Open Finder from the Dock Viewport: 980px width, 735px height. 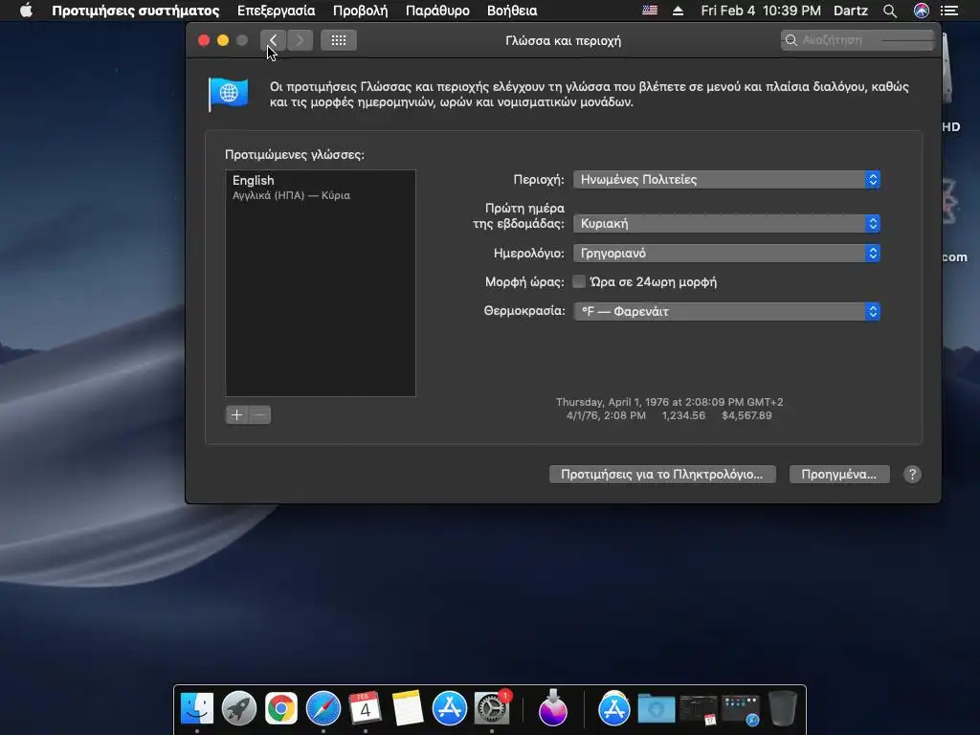[197, 708]
